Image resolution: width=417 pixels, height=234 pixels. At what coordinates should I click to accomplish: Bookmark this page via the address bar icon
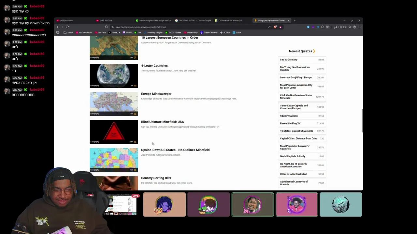pos(106,27)
